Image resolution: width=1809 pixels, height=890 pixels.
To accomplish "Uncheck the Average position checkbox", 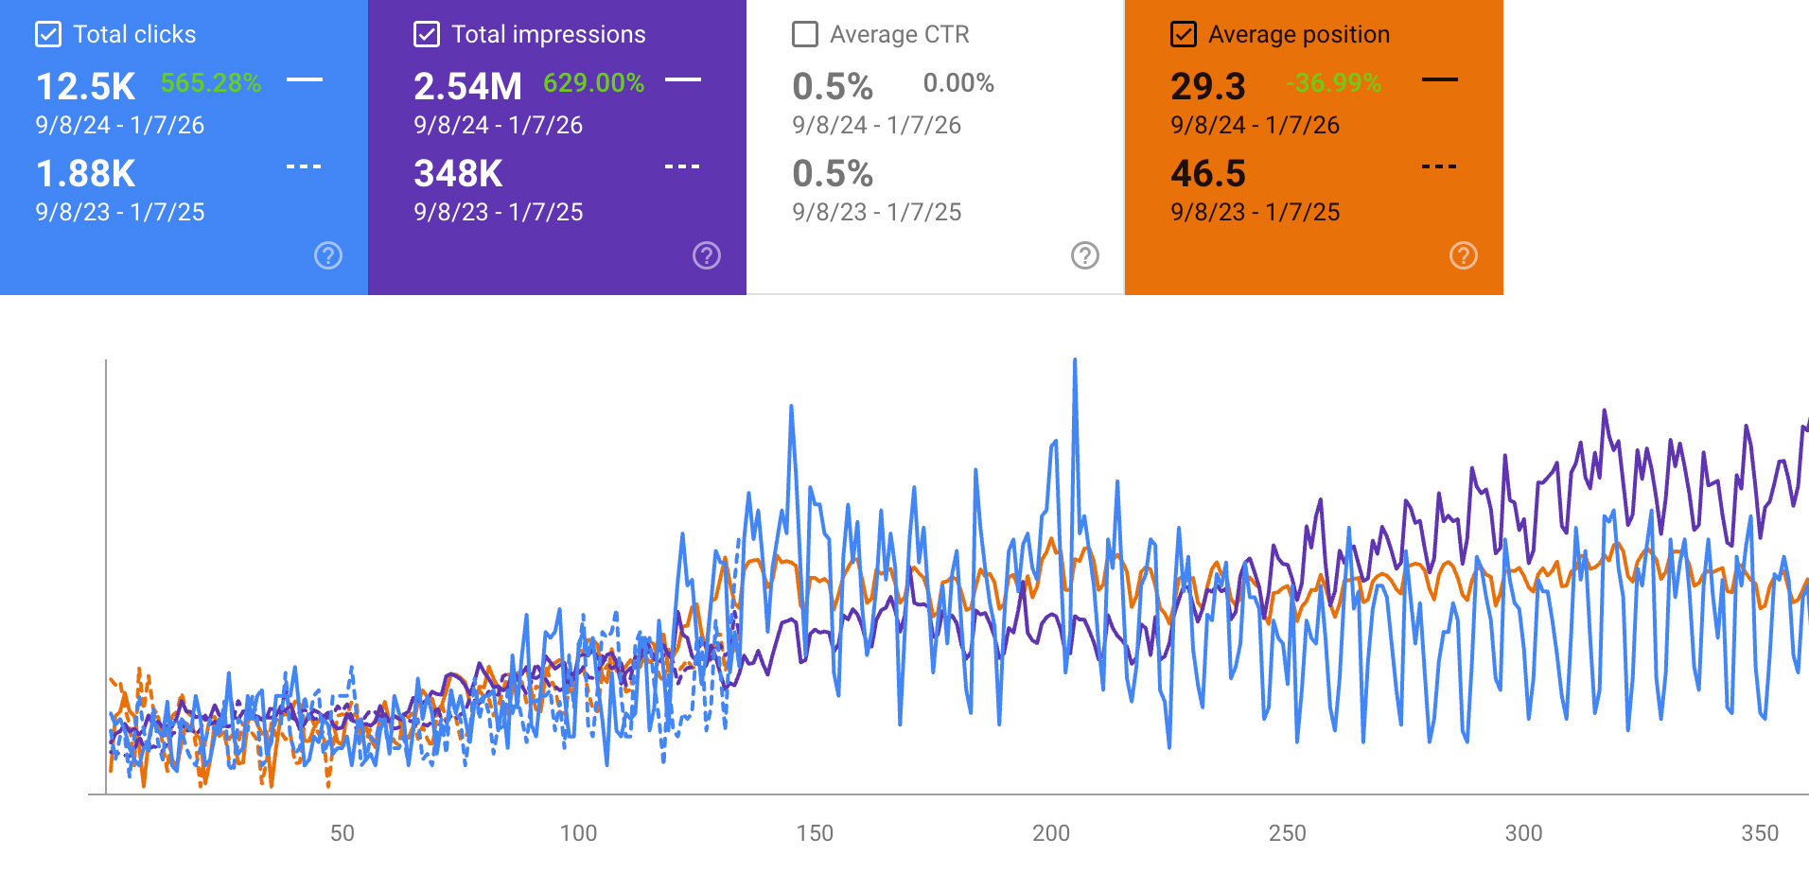I will (1184, 35).
